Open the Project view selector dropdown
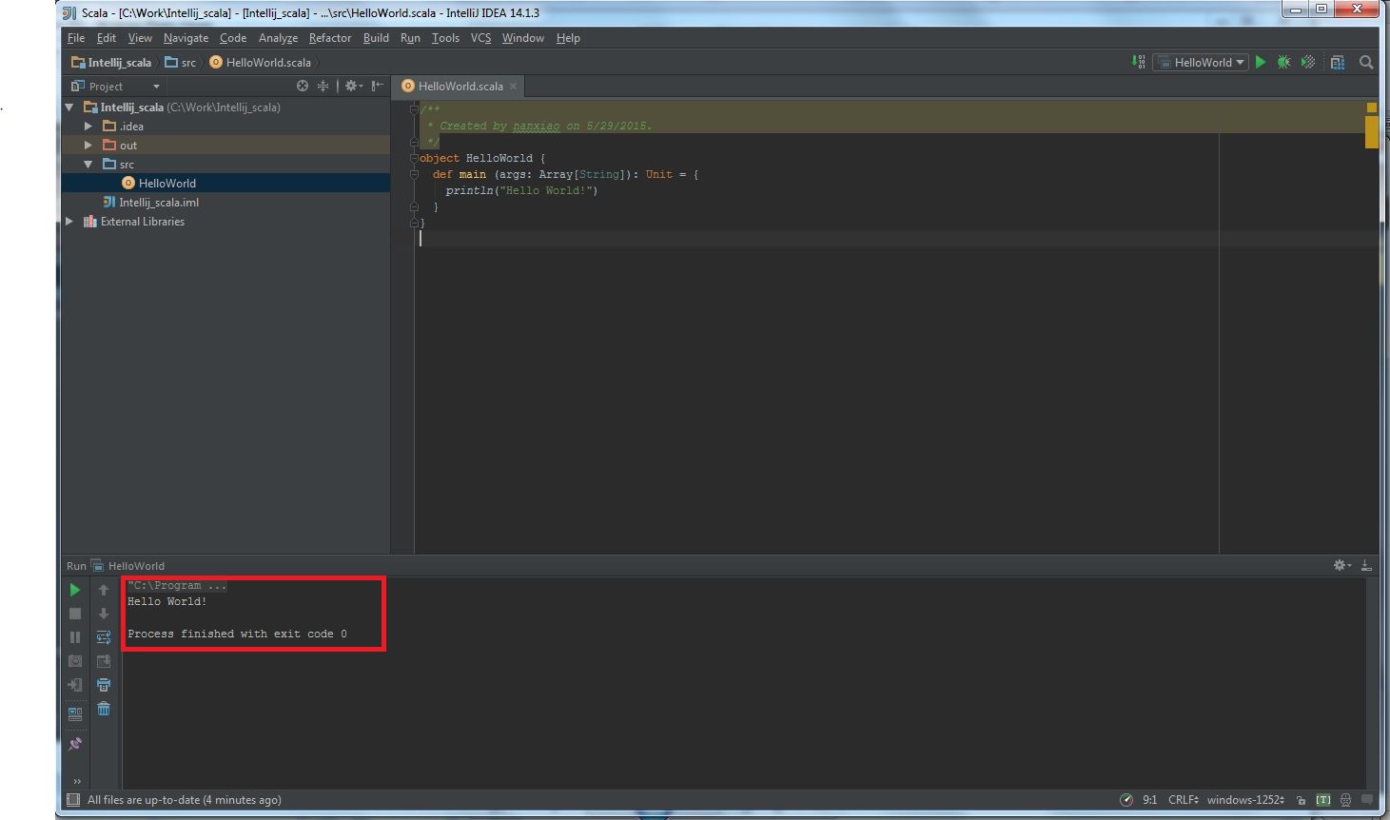 pyautogui.click(x=115, y=86)
